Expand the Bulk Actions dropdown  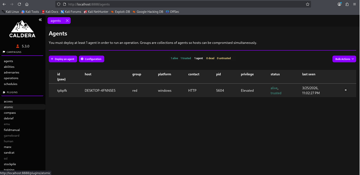(x=344, y=59)
